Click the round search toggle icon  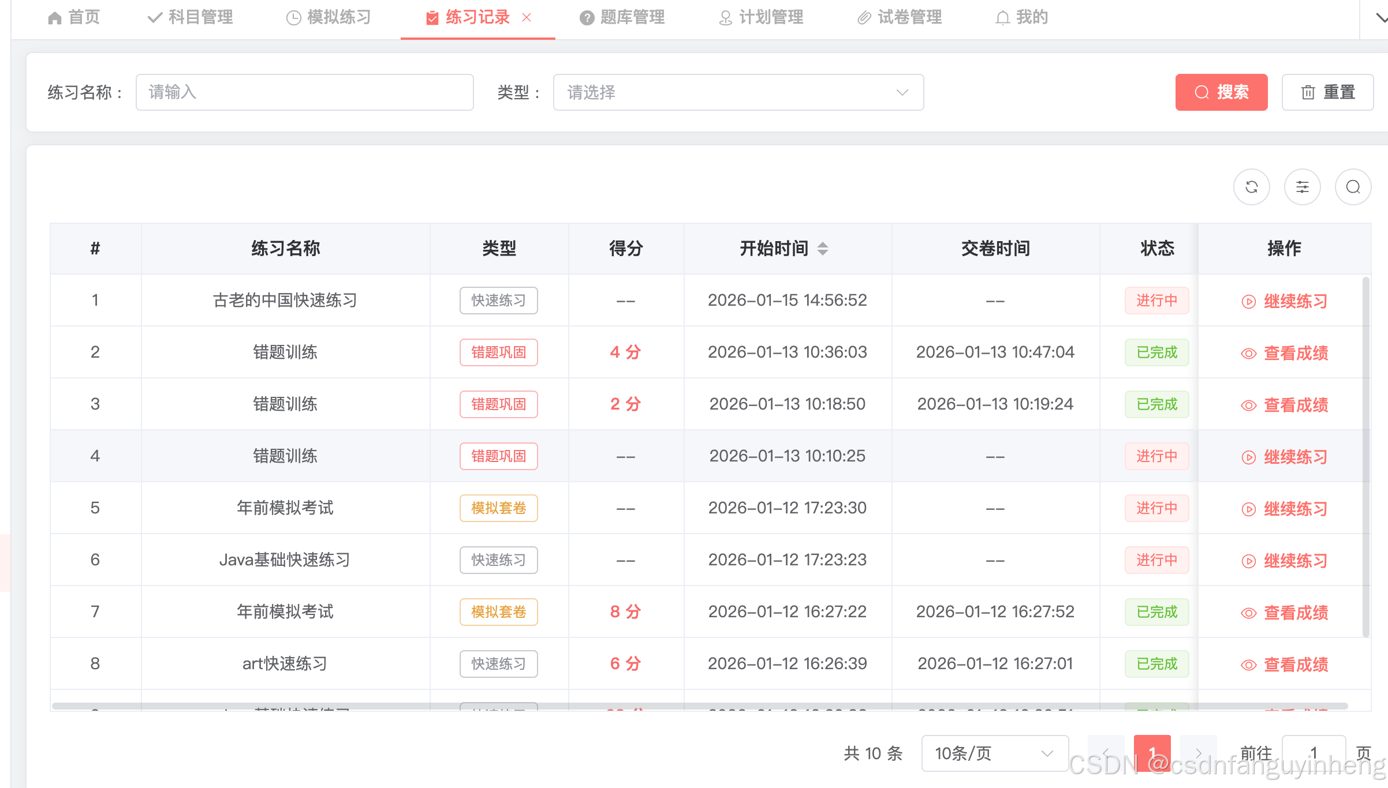coord(1353,187)
